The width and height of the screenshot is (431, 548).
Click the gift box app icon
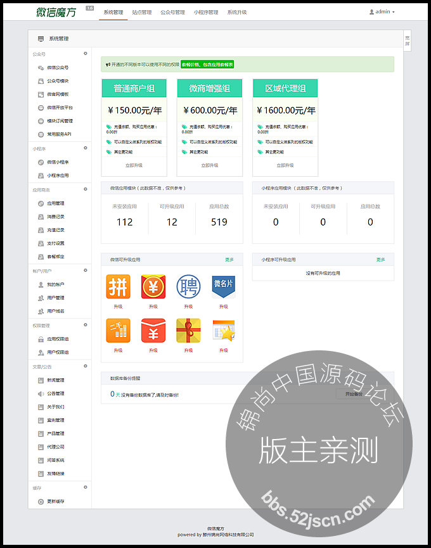coord(188,330)
